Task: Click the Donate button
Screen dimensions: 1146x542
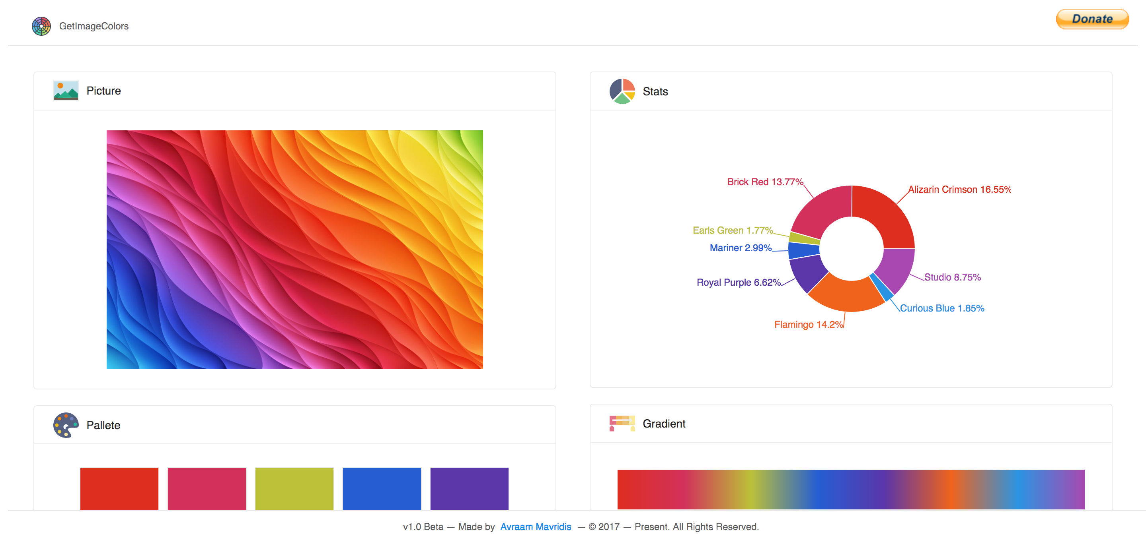Action: (1092, 19)
